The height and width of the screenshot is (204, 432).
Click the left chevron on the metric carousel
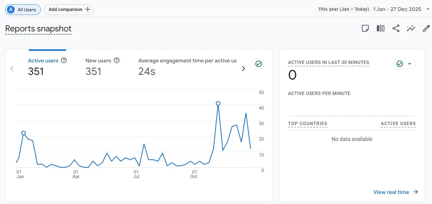(12, 69)
